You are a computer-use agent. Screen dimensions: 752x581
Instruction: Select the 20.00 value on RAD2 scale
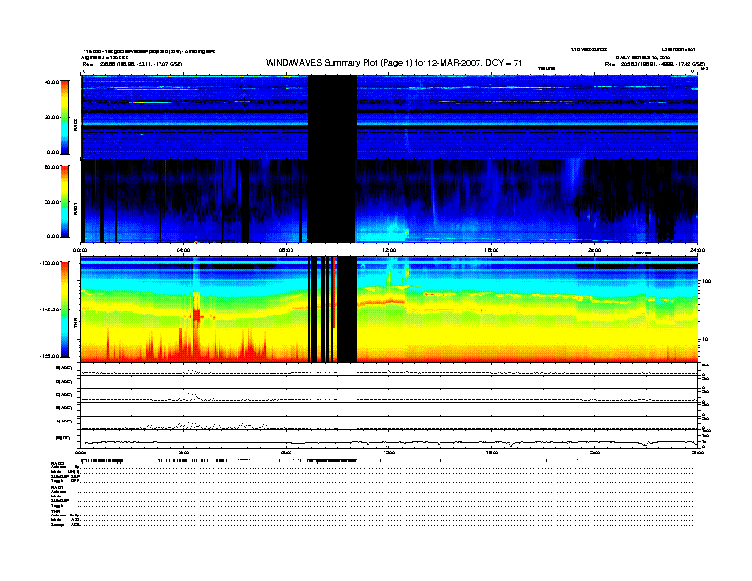(52, 117)
